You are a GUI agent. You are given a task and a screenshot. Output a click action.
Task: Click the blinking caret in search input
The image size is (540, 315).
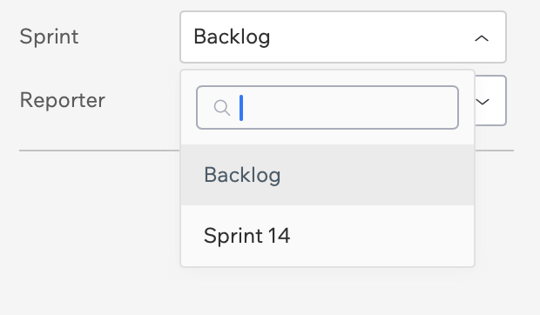coord(241,108)
